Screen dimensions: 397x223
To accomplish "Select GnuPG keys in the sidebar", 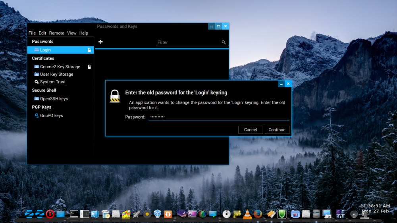I will pos(51,115).
